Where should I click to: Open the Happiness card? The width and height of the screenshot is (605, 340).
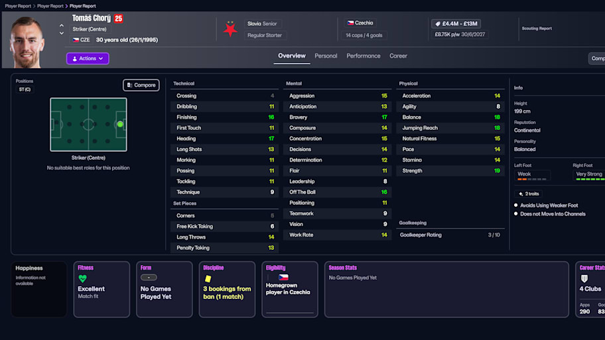tap(39, 290)
